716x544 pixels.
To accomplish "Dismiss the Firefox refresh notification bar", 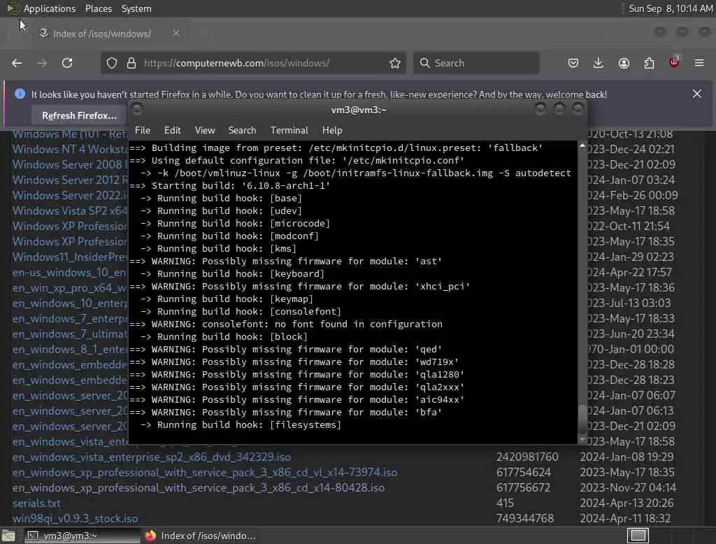I will [697, 94].
